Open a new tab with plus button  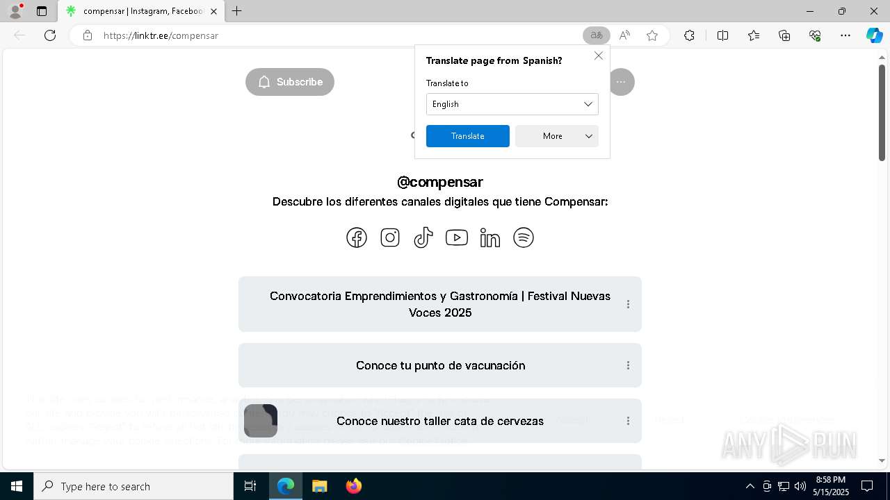[237, 11]
